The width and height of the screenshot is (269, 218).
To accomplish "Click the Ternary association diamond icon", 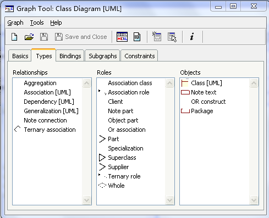I will coord(18,129).
